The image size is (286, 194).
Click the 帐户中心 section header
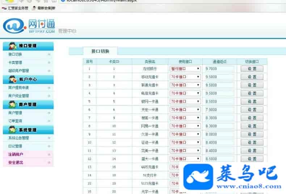28,79
